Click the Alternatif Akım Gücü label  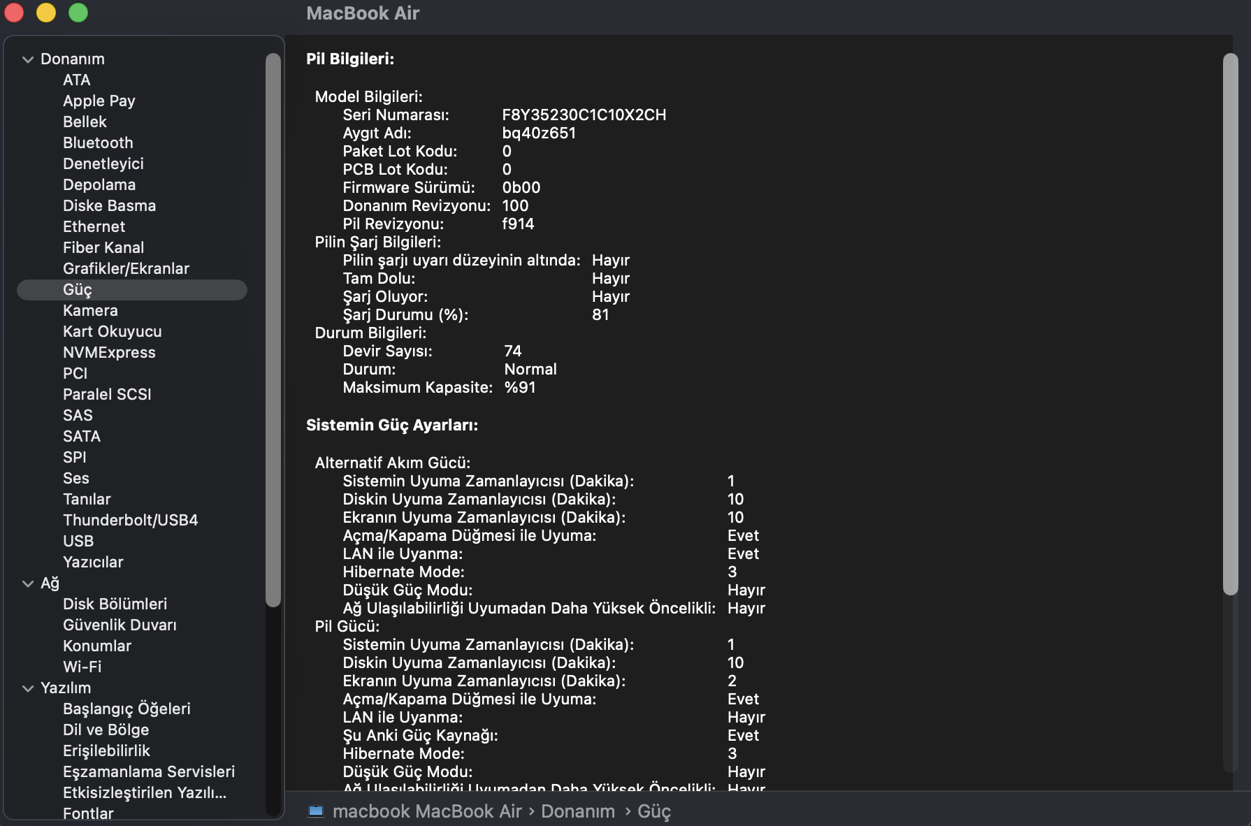point(393,463)
